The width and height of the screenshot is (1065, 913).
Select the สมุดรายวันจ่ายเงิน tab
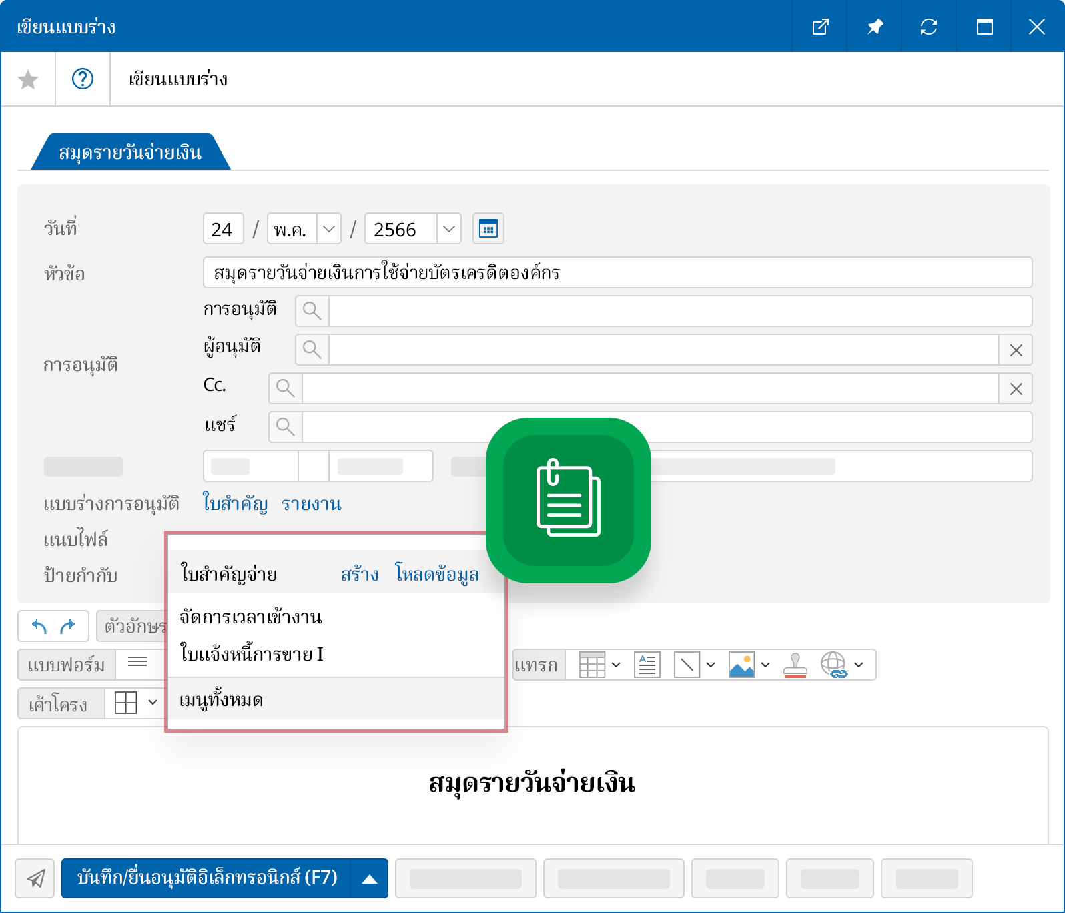click(131, 152)
